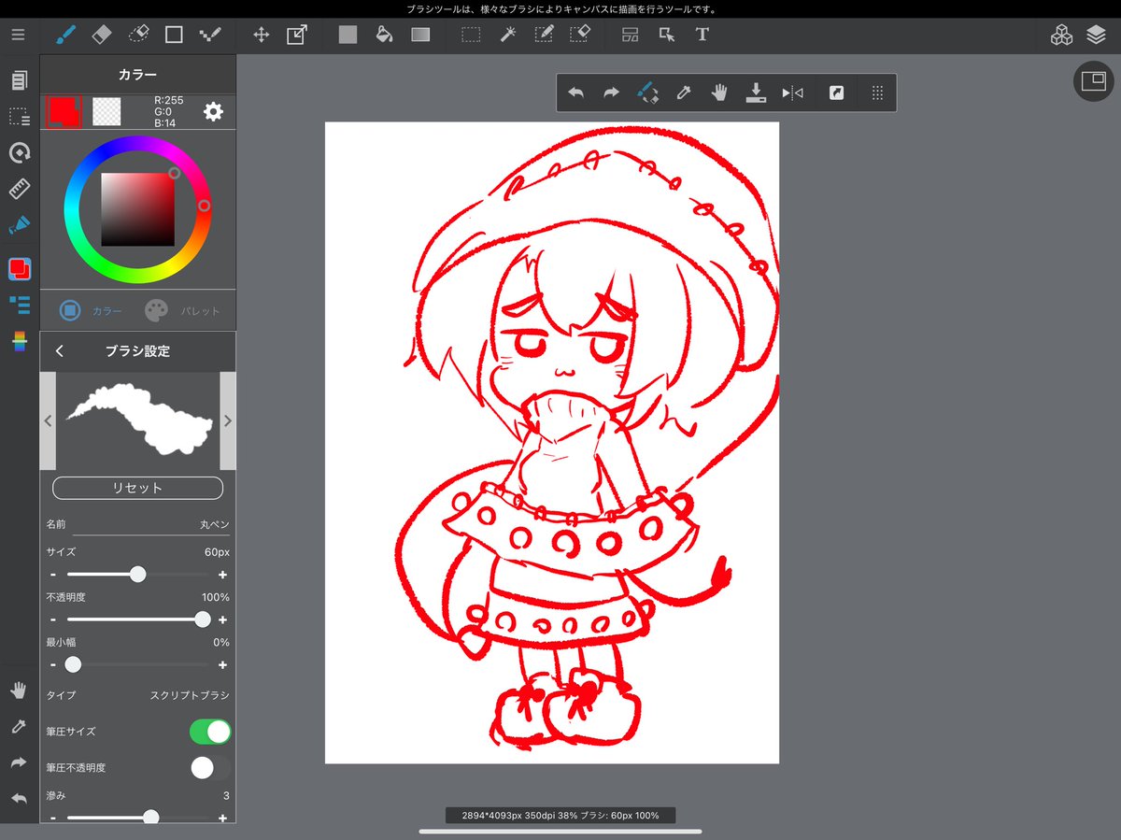Open the Layers panel

(x=1096, y=36)
